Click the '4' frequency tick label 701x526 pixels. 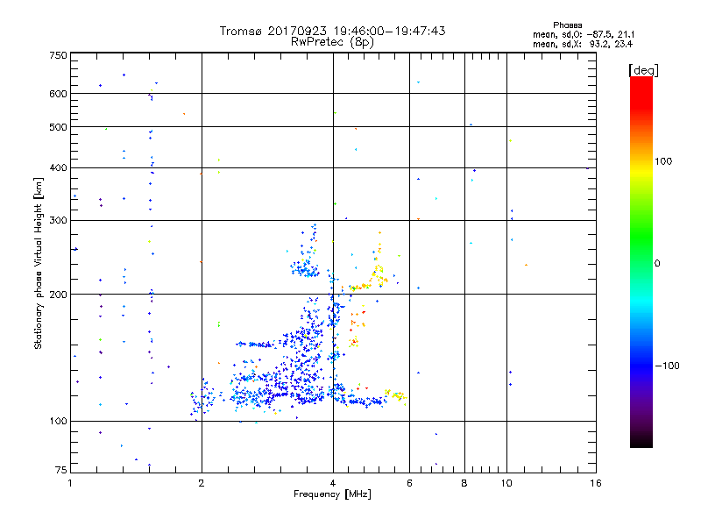coord(333,483)
